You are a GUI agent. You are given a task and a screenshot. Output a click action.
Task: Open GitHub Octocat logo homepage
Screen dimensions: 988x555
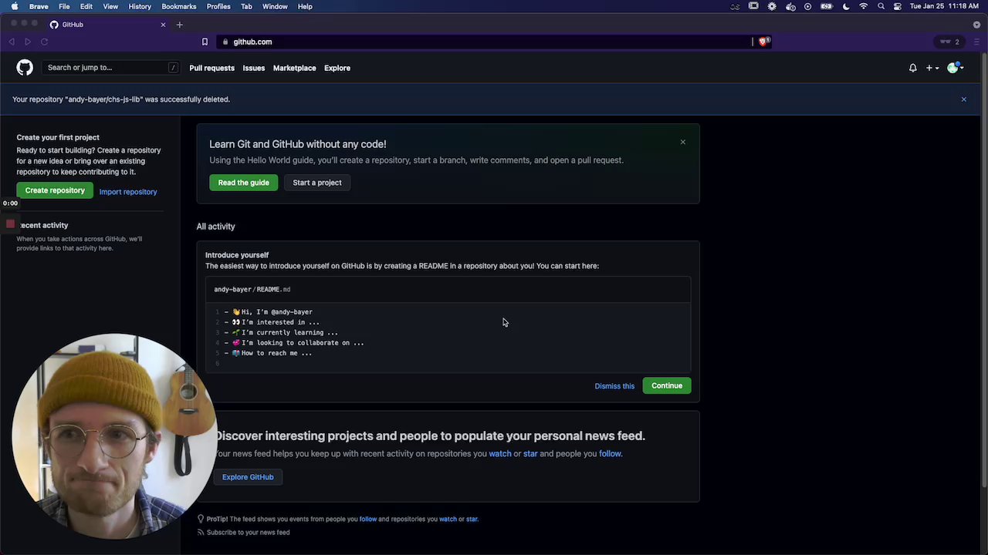click(x=25, y=68)
